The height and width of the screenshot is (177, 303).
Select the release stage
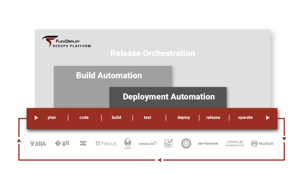(213, 118)
